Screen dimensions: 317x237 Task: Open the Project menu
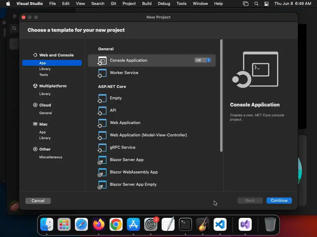click(129, 3)
